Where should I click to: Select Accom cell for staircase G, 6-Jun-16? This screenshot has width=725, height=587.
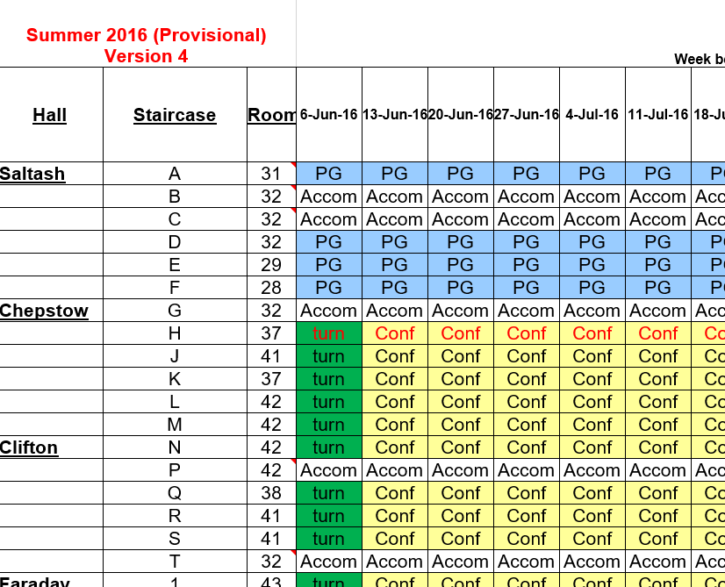click(x=329, y=311)
